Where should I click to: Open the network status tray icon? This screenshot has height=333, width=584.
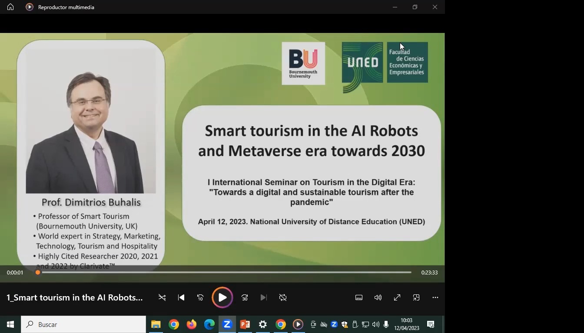click(365, 324)
